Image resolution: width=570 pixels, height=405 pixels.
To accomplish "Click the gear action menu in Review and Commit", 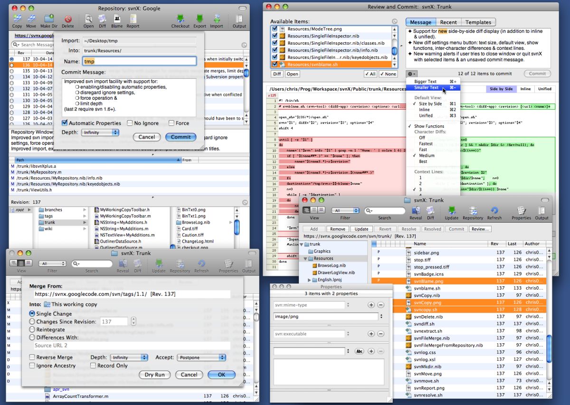I will tap(411, 74).
